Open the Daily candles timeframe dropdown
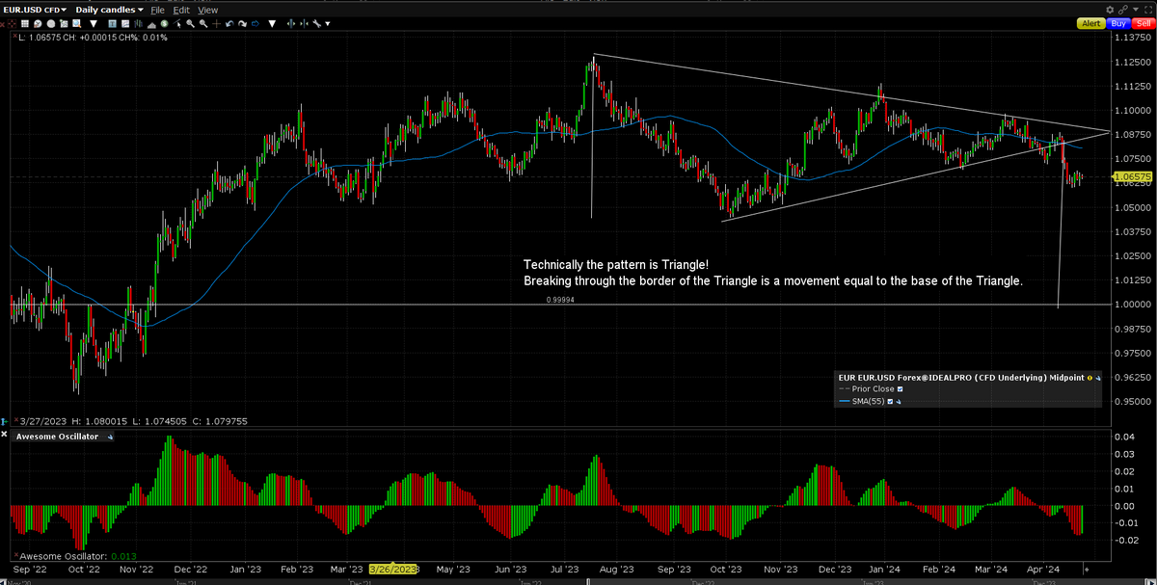The image size is (1157, 585). tap(106, 10)
